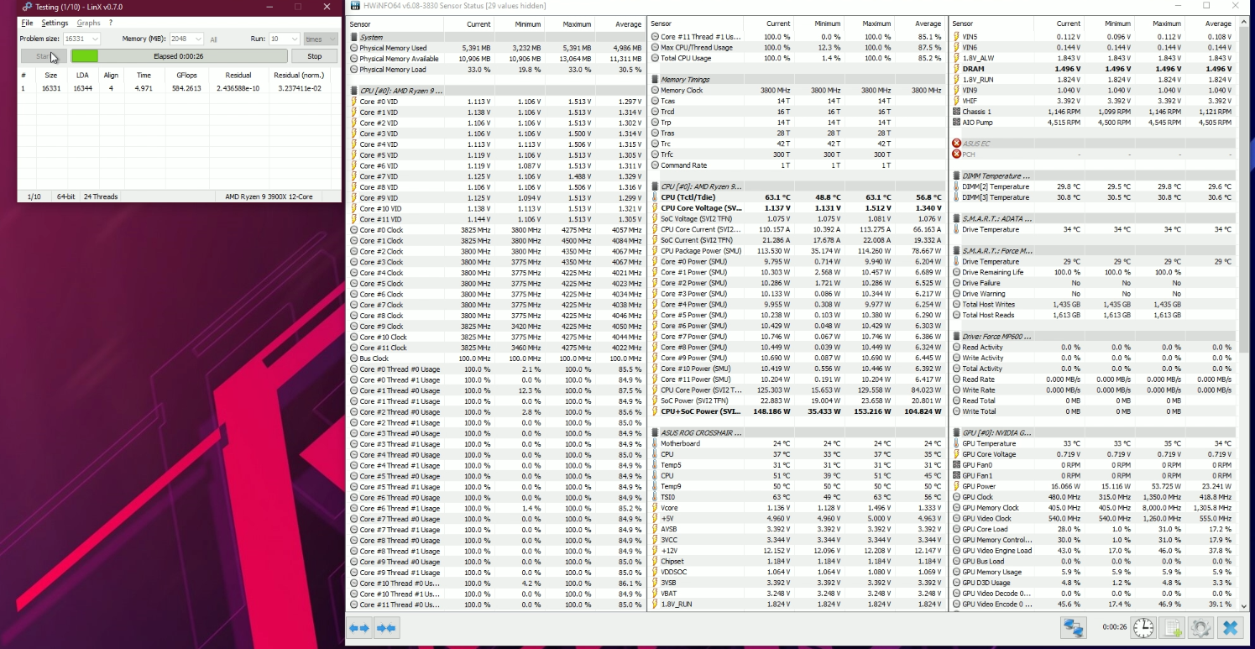The image size is (1255, 649).
Task: Close sensors with the blue X button
Action: pos(1231,627)
